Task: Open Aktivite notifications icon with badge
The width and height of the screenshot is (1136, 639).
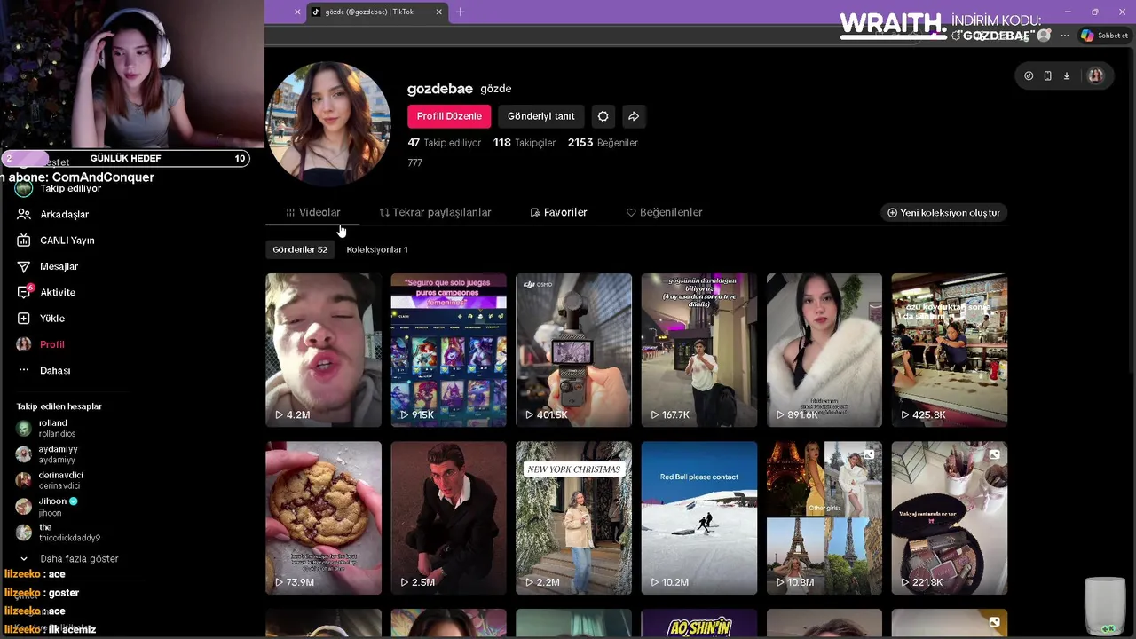Action: click(24, 292)
